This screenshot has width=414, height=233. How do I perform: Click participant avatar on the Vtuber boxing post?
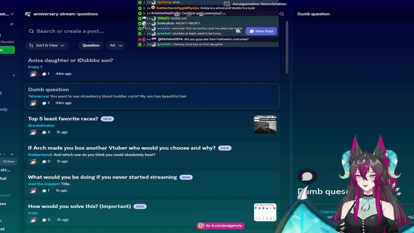(33, 161)
